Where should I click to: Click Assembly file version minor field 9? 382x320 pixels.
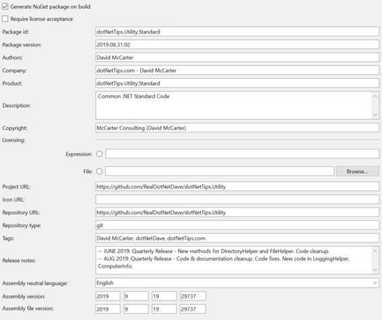136,309
